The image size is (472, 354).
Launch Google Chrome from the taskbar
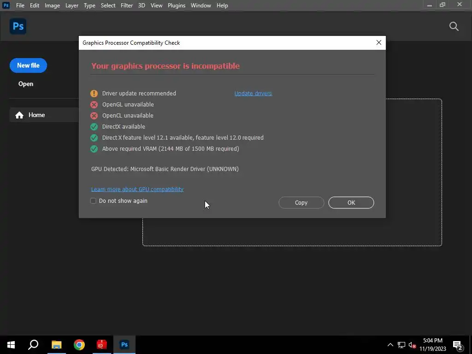pyautogui.click(x=79, y=345)
